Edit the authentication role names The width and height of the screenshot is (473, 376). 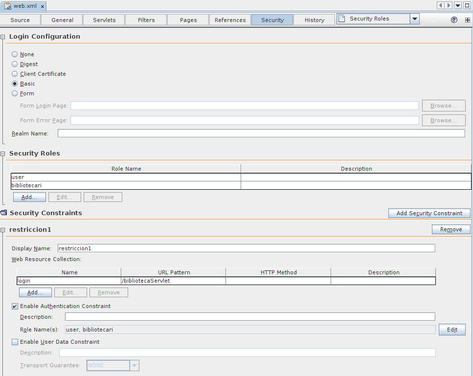point(452,330)
